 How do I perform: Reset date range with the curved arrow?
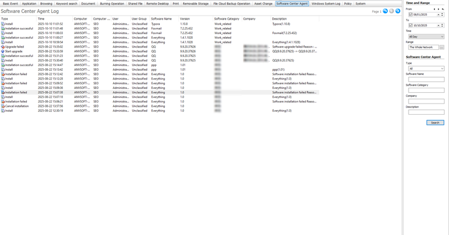pyautogui.click(x=443, y=9)
